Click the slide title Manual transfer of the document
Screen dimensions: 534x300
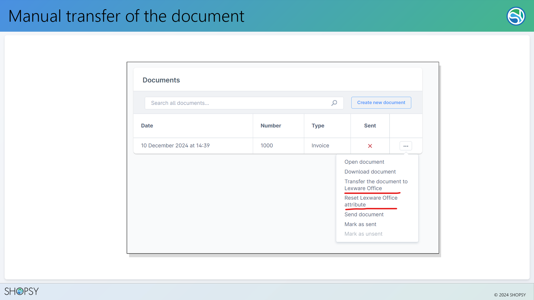coord(126,16)
